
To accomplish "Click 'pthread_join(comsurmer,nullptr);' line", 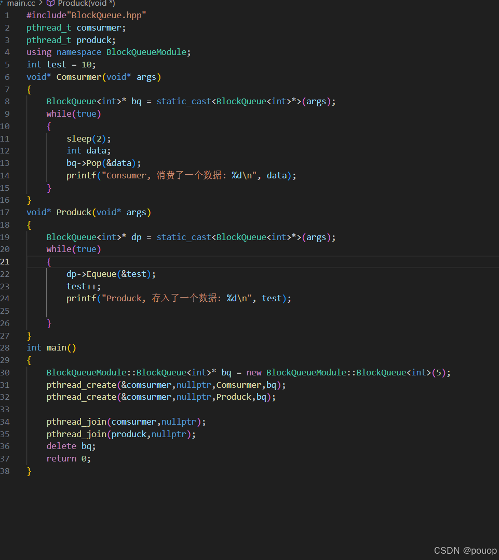I will (x=126, y=422).
